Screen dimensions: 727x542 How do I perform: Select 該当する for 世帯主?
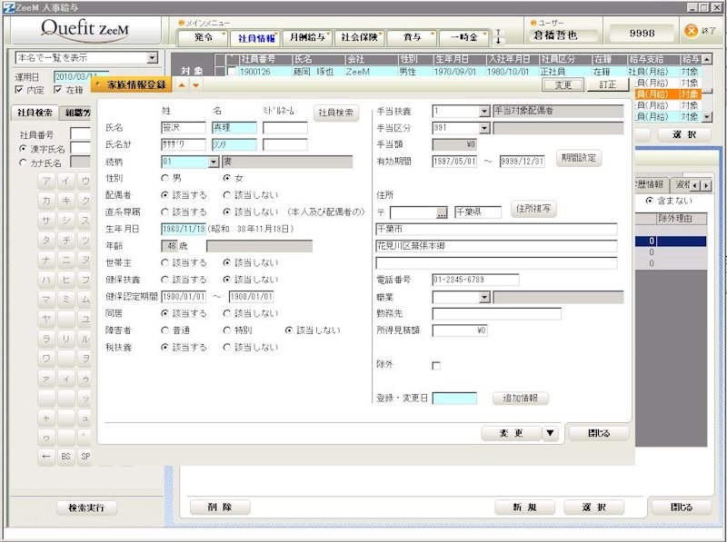click(164, 262)
